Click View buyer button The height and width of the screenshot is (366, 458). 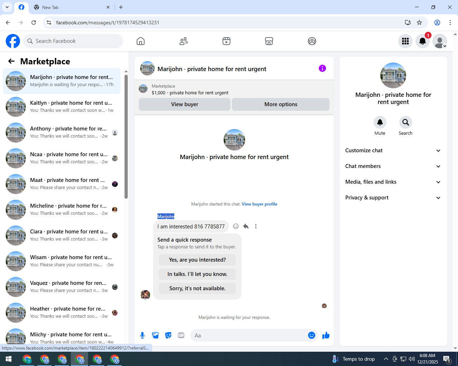point(185,104)
